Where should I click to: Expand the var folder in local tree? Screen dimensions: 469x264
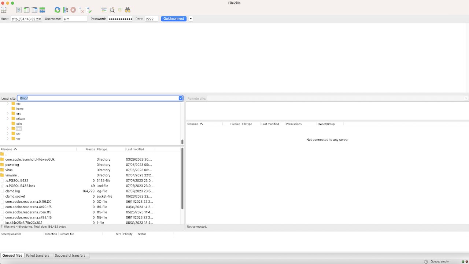tap(8, 139)
